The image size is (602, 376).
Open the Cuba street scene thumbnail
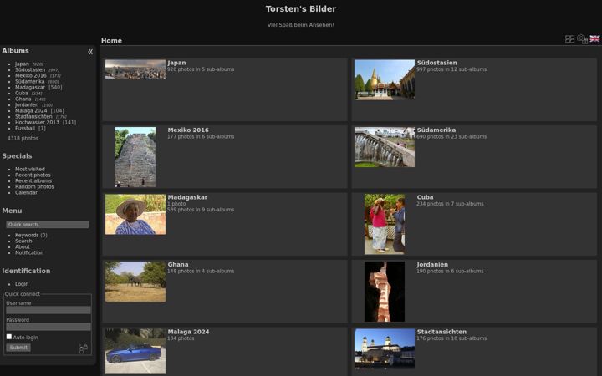[385, 224]
